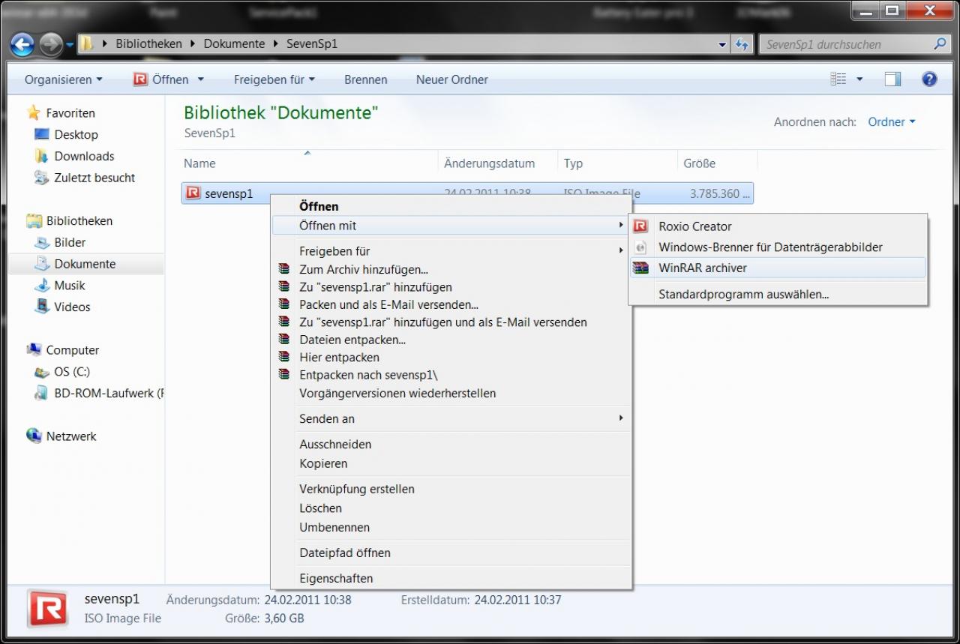Click Bibliotheken in the address breadcrumb
960x644 pixels.
149,44
